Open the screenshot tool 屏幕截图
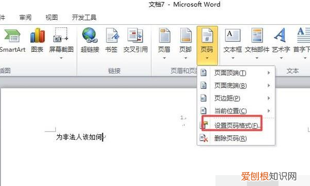 pyautogui.click(x=61, y=40)
